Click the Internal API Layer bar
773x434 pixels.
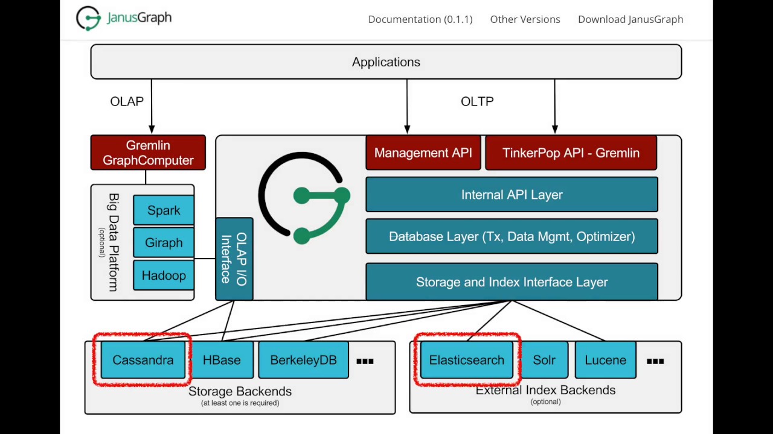[x=512, y=195]
